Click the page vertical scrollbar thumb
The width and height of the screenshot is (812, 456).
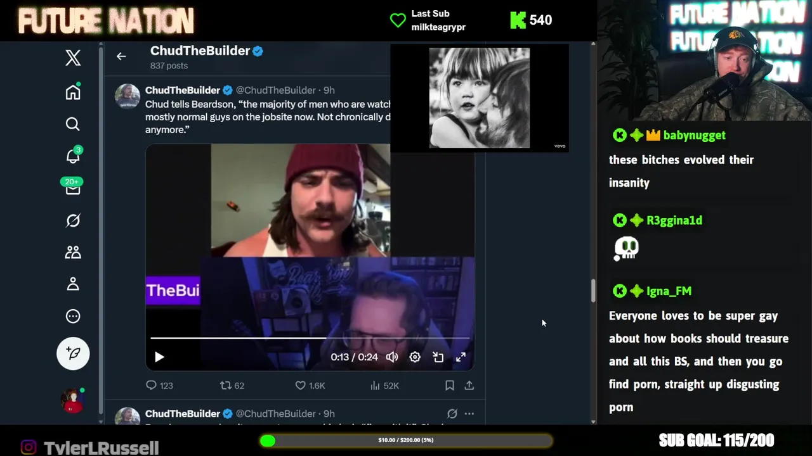pyautogui.click(x=593, y=291)
